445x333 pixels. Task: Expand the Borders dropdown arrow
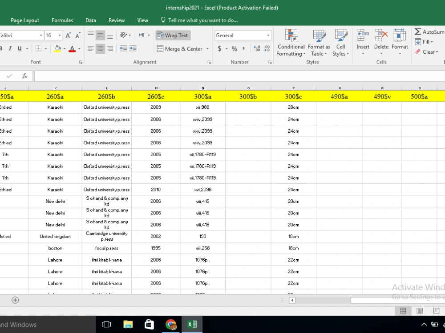[x=46, y=49]
